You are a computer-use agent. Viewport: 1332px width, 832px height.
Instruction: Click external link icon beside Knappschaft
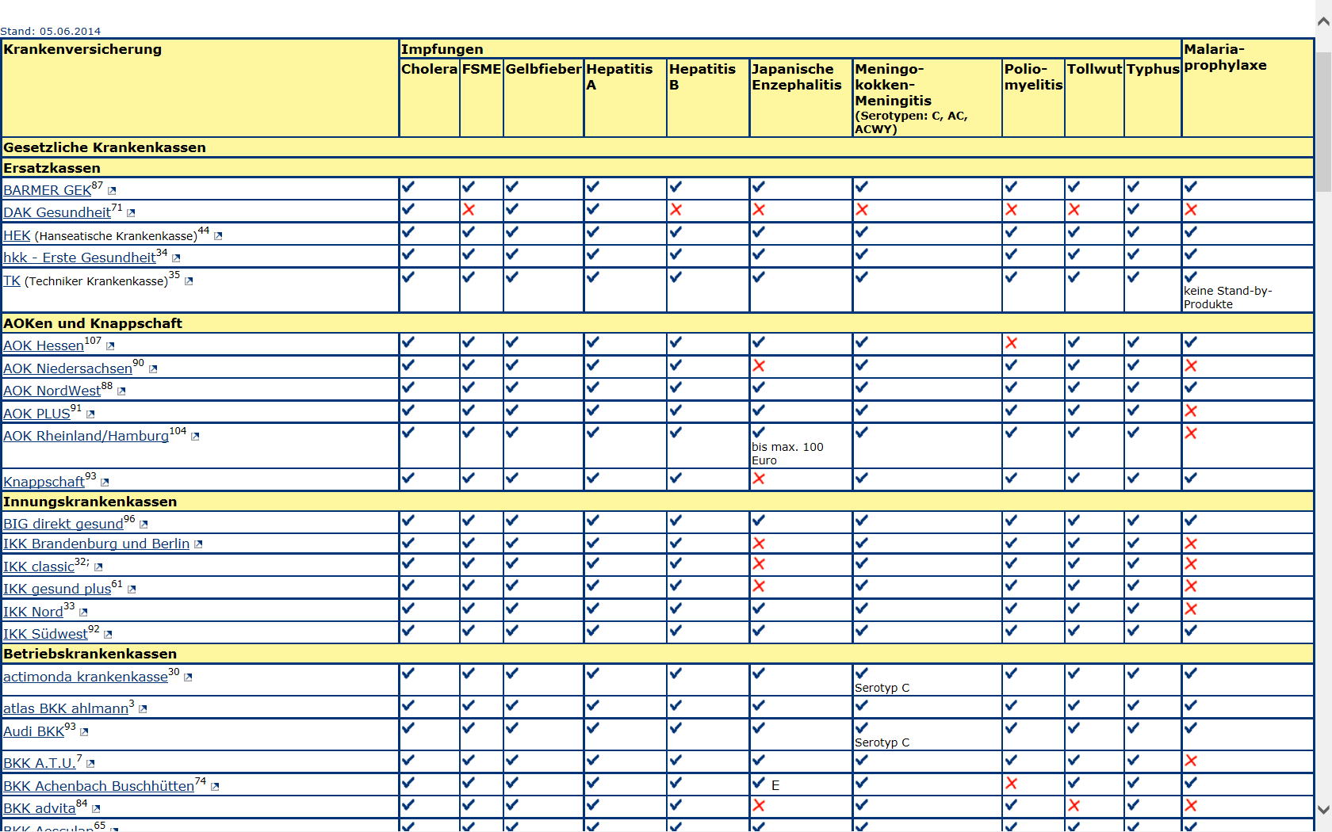(x=105, y=483)
